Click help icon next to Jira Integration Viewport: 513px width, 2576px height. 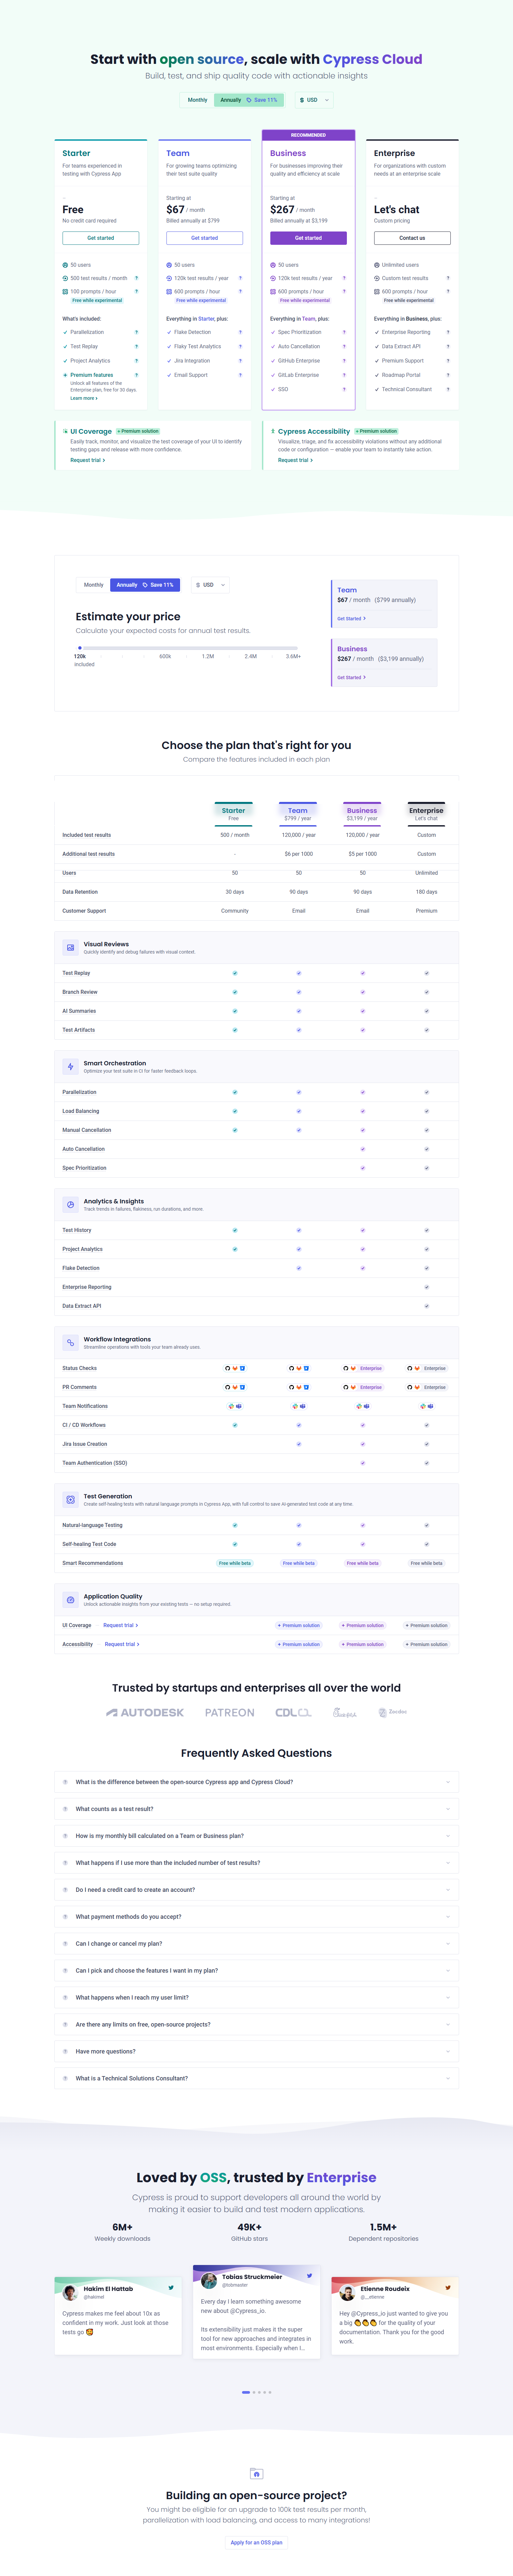[x=240, y=361]
